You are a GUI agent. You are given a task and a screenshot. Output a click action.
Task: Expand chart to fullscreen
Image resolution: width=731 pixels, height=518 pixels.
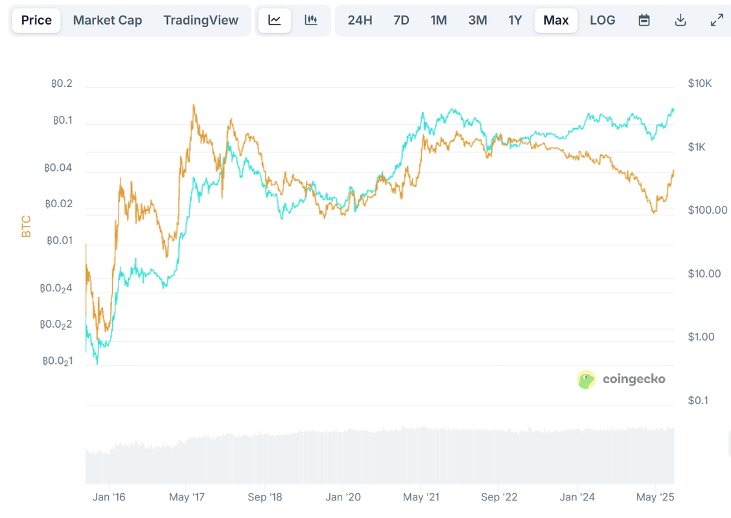[717, 21]
